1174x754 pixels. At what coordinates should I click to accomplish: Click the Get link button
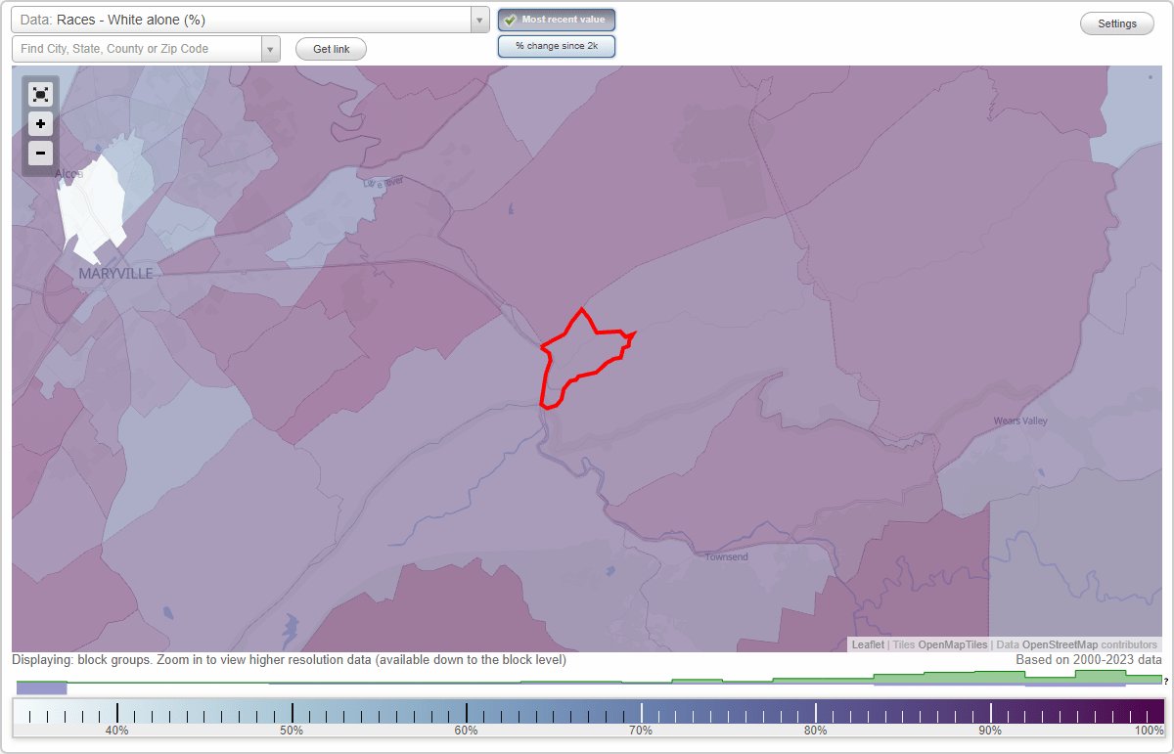(331, 49)
